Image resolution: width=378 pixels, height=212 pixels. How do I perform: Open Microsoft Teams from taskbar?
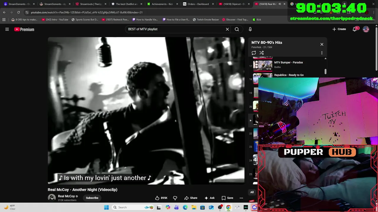pyautogui.click(x=176, y=207)
